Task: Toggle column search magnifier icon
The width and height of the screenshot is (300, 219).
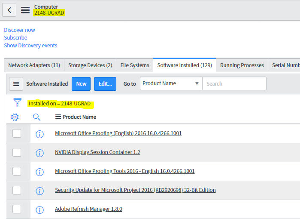Action: point(36,117)
